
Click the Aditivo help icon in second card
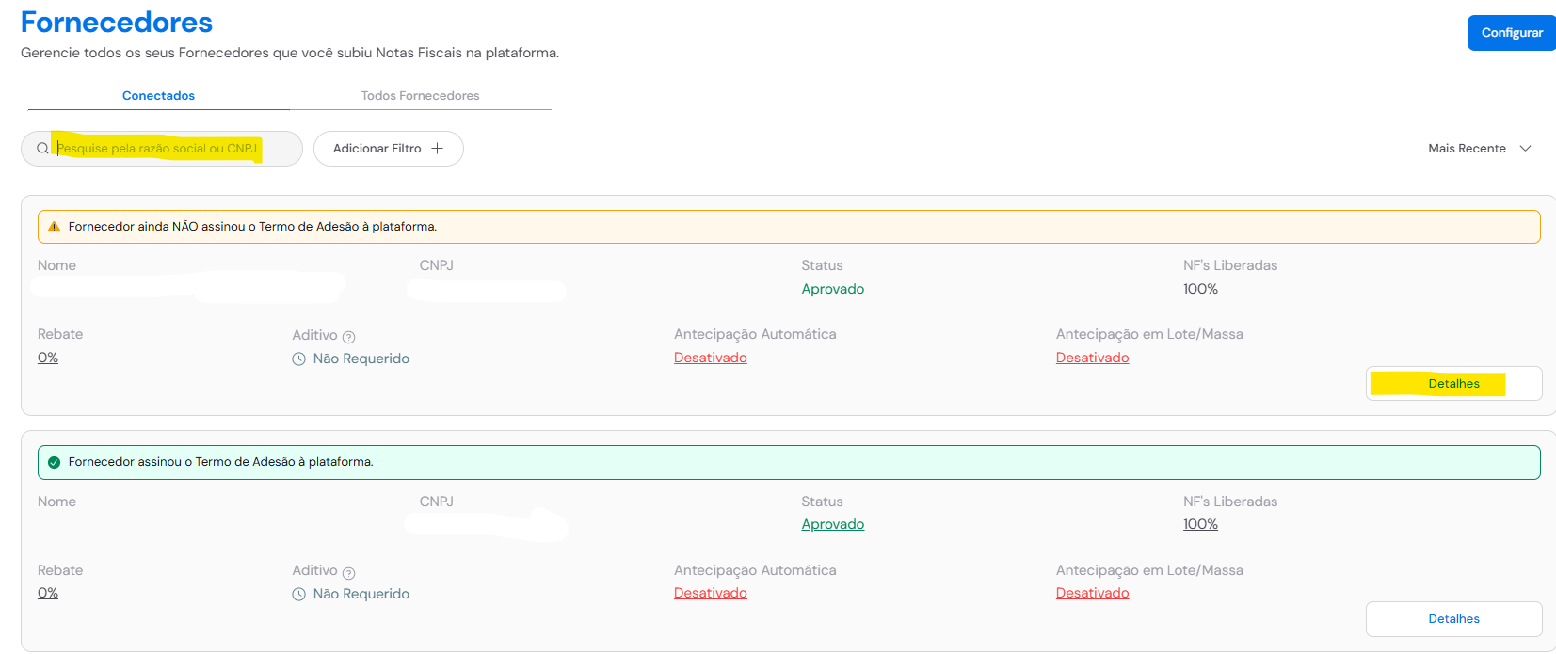pyautogui.click(x=348, y=573)
